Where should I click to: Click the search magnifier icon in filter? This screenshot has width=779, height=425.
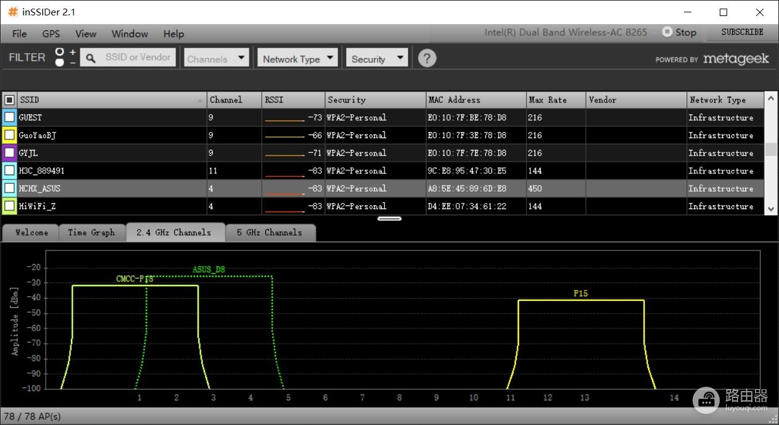[x=91, y=58]
